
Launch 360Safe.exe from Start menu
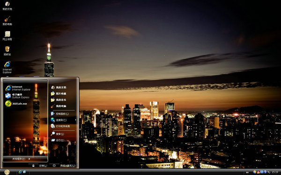[16, 104]
